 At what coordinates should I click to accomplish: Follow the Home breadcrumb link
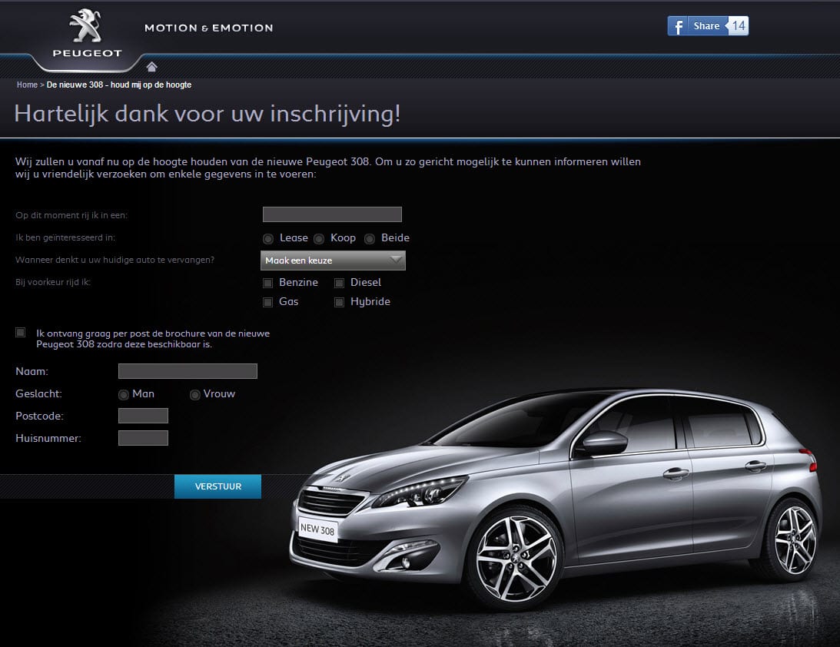(27, 85)
